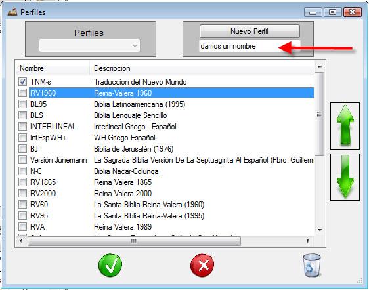Screen dimensions: 369x290
Task: Click the vertical scrollbar thumb
Action: coord(320,114)
